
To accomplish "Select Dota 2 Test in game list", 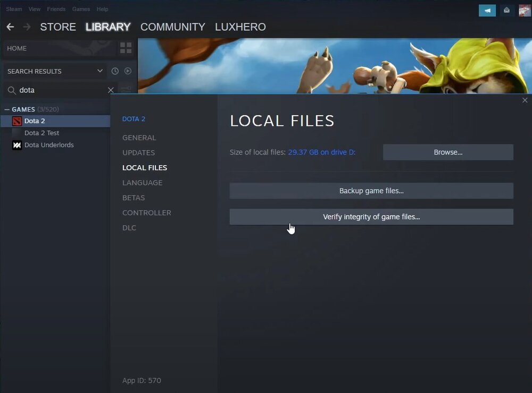I will pos(41,133).
